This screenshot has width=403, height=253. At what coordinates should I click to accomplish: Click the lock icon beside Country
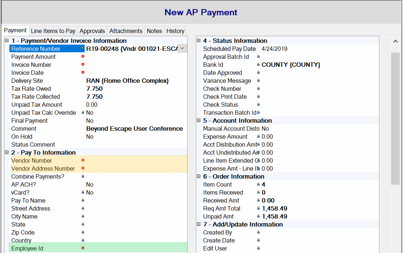[83, 240]
